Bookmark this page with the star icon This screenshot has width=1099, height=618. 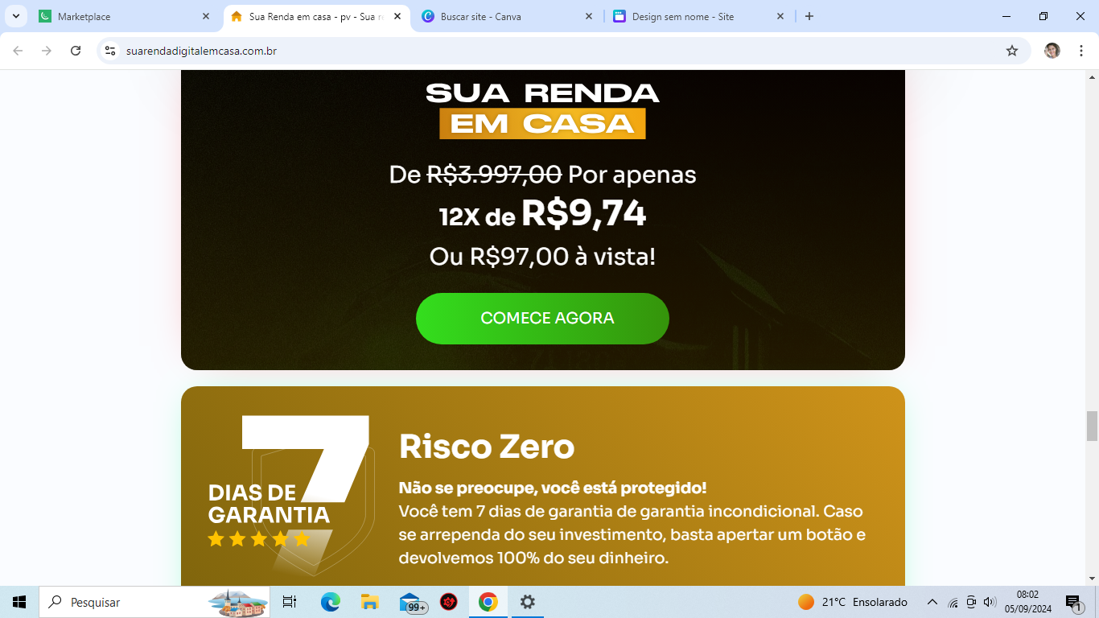pos(1012,51)
